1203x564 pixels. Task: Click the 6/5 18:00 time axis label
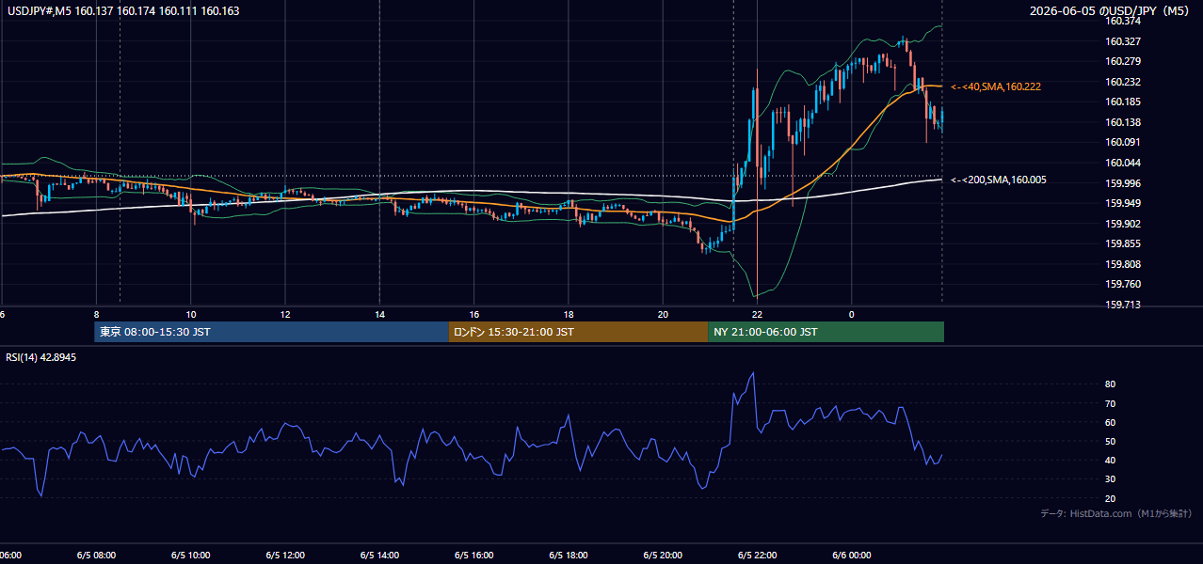569,555
